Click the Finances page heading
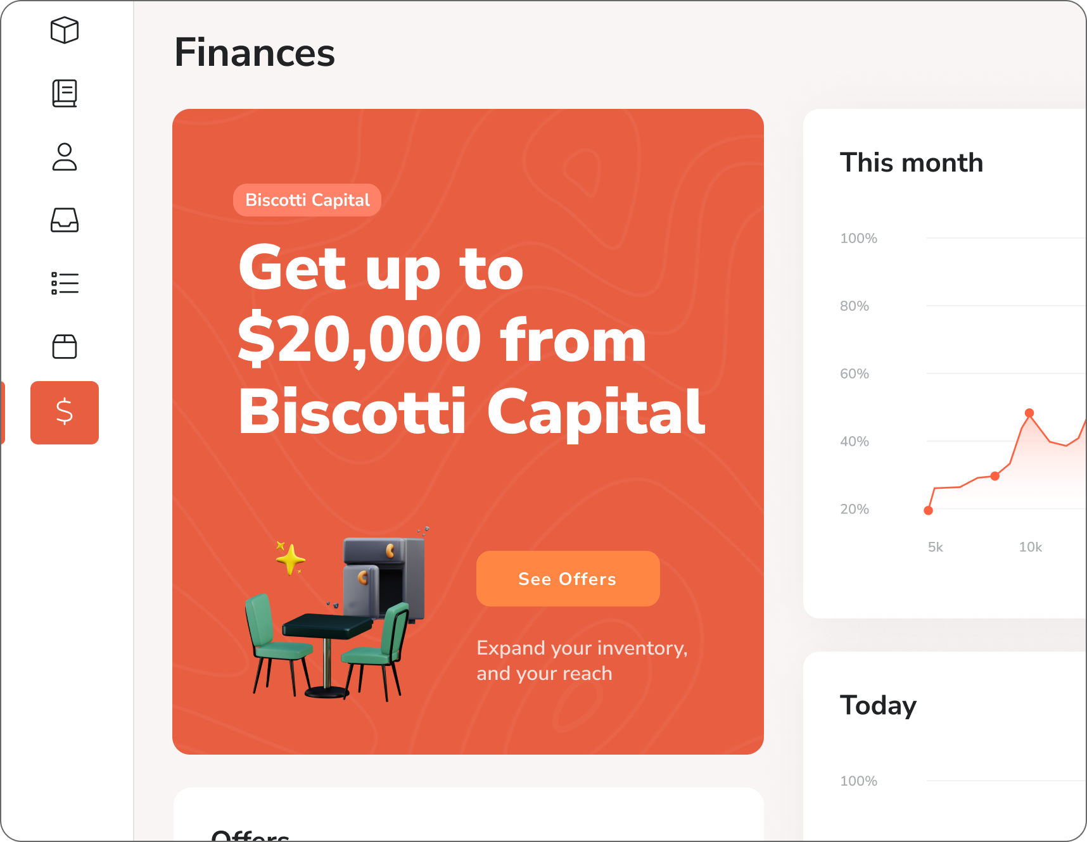The width and height of the screenshot is (1087, 842). pos(255,53)
